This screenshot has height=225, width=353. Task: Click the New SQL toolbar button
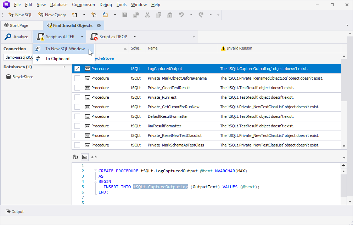tap(20, 15)
